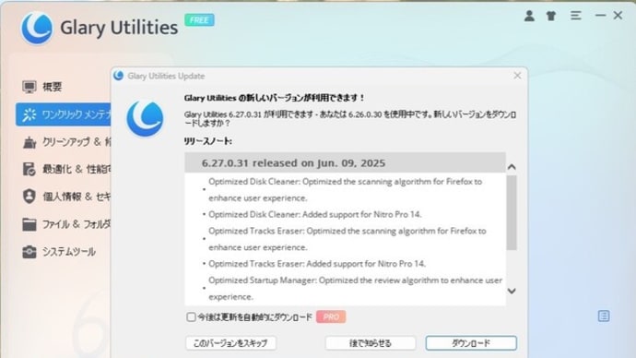Click the 最適化 & 性能 icon
Image resolution: width=636 pixels, height=358 pixels.
click(x=29, y=169)
